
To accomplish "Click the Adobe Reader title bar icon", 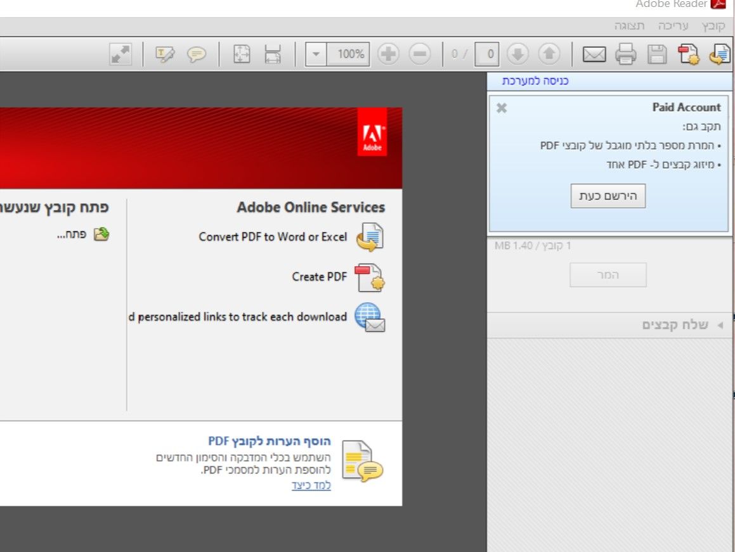I will pyautogui.click(x=718, y=4).
